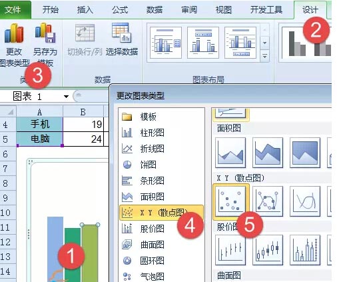
Task: Select stacked area chart subtype
Action: (x=268, y=153)
